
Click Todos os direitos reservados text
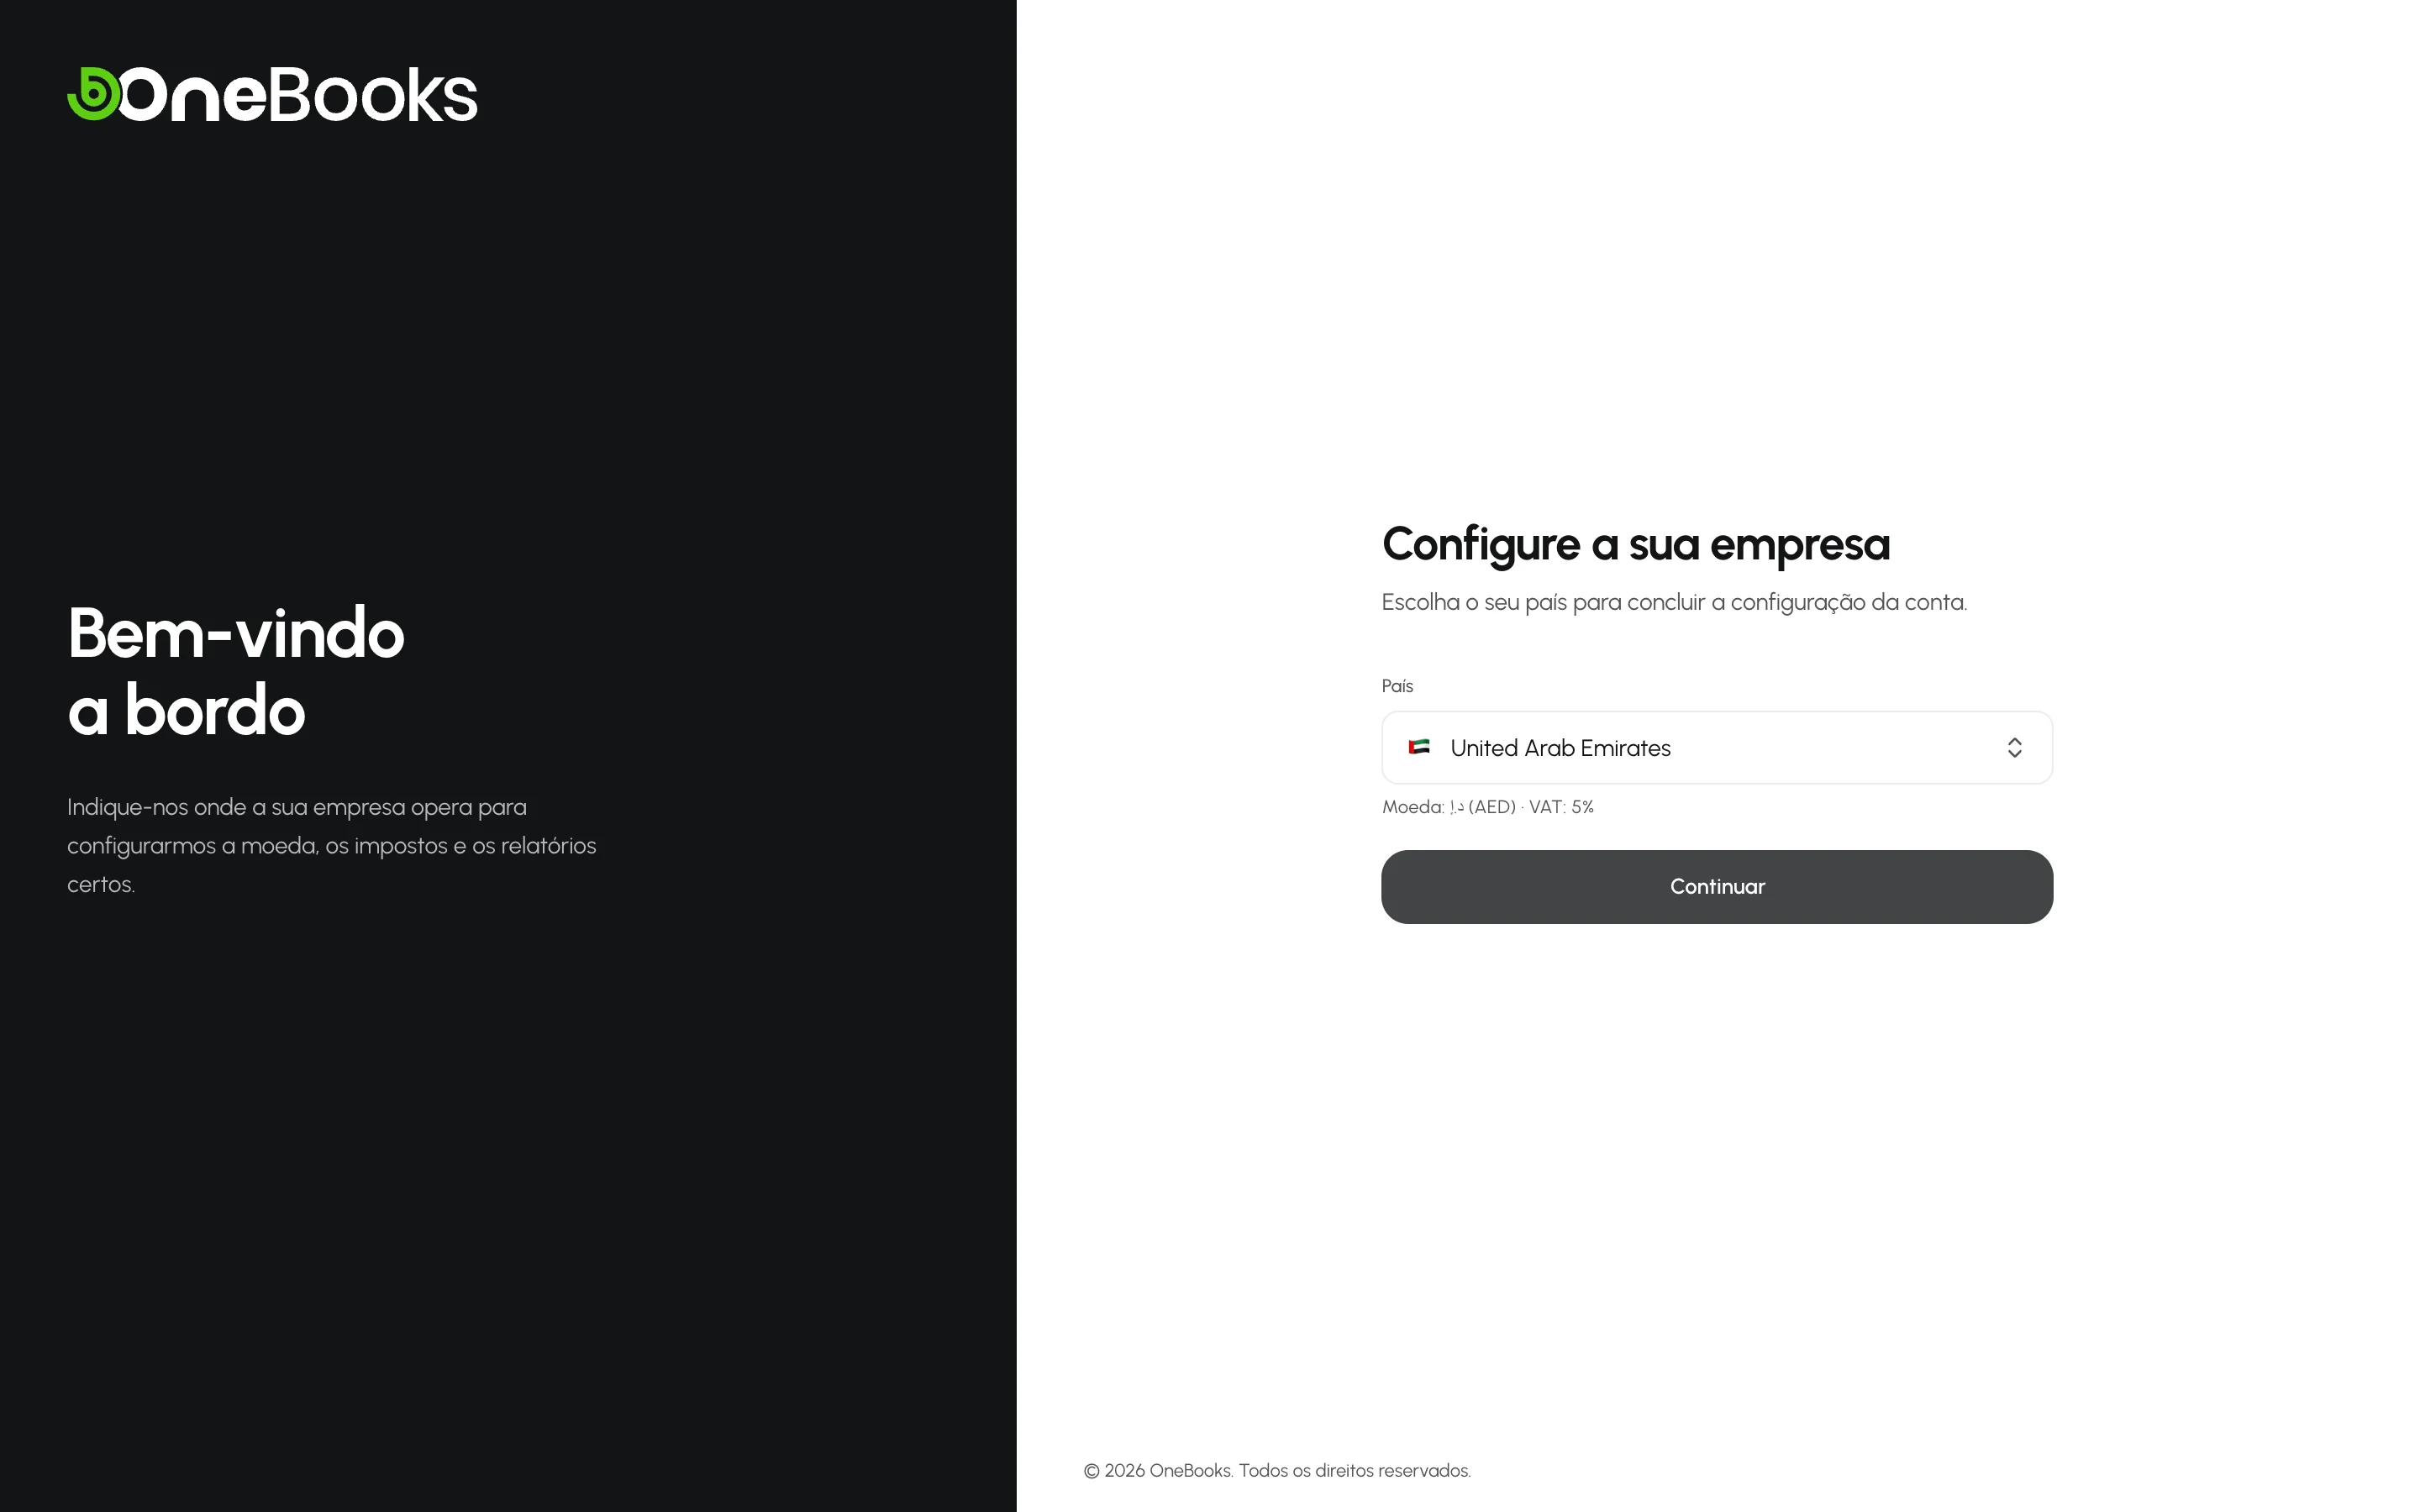tap(1355, 1470)
